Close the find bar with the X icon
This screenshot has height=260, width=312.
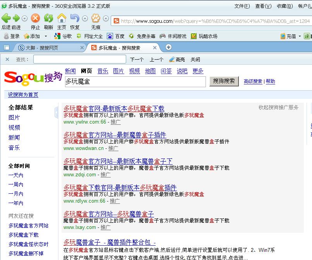(7, 59)
